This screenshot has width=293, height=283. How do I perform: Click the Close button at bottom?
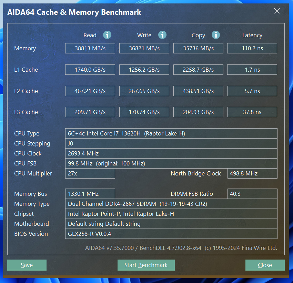point(265,265)
